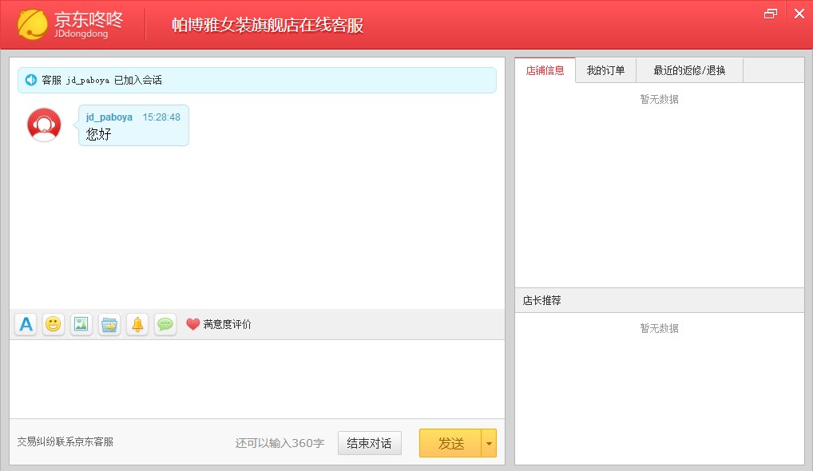Click the bell nudge icon
This screenshot has height=471, width=813.
tap(137, 324)
